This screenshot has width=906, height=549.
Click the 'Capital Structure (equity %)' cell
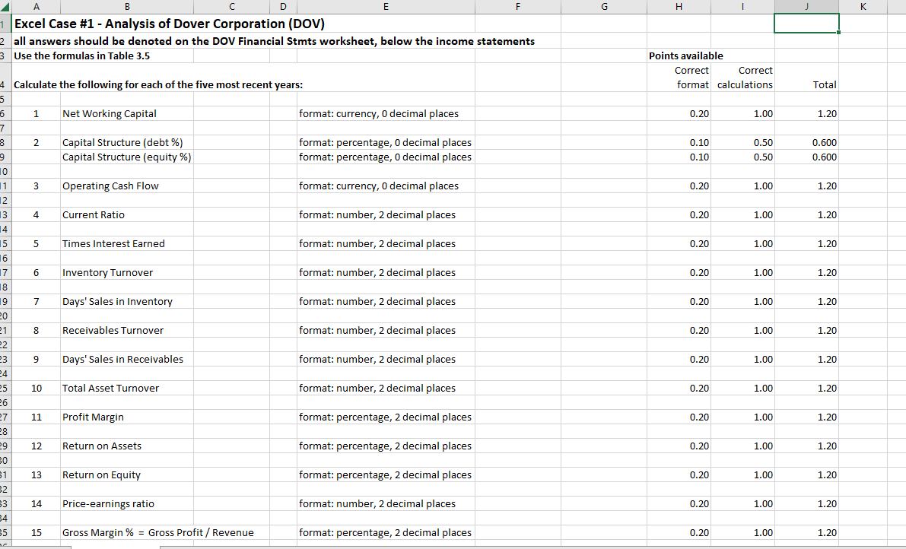coord(127,157)
